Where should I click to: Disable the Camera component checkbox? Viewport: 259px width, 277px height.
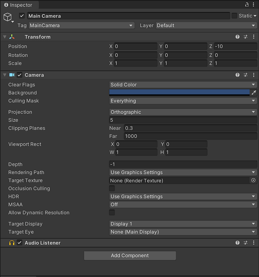point(19,75)
